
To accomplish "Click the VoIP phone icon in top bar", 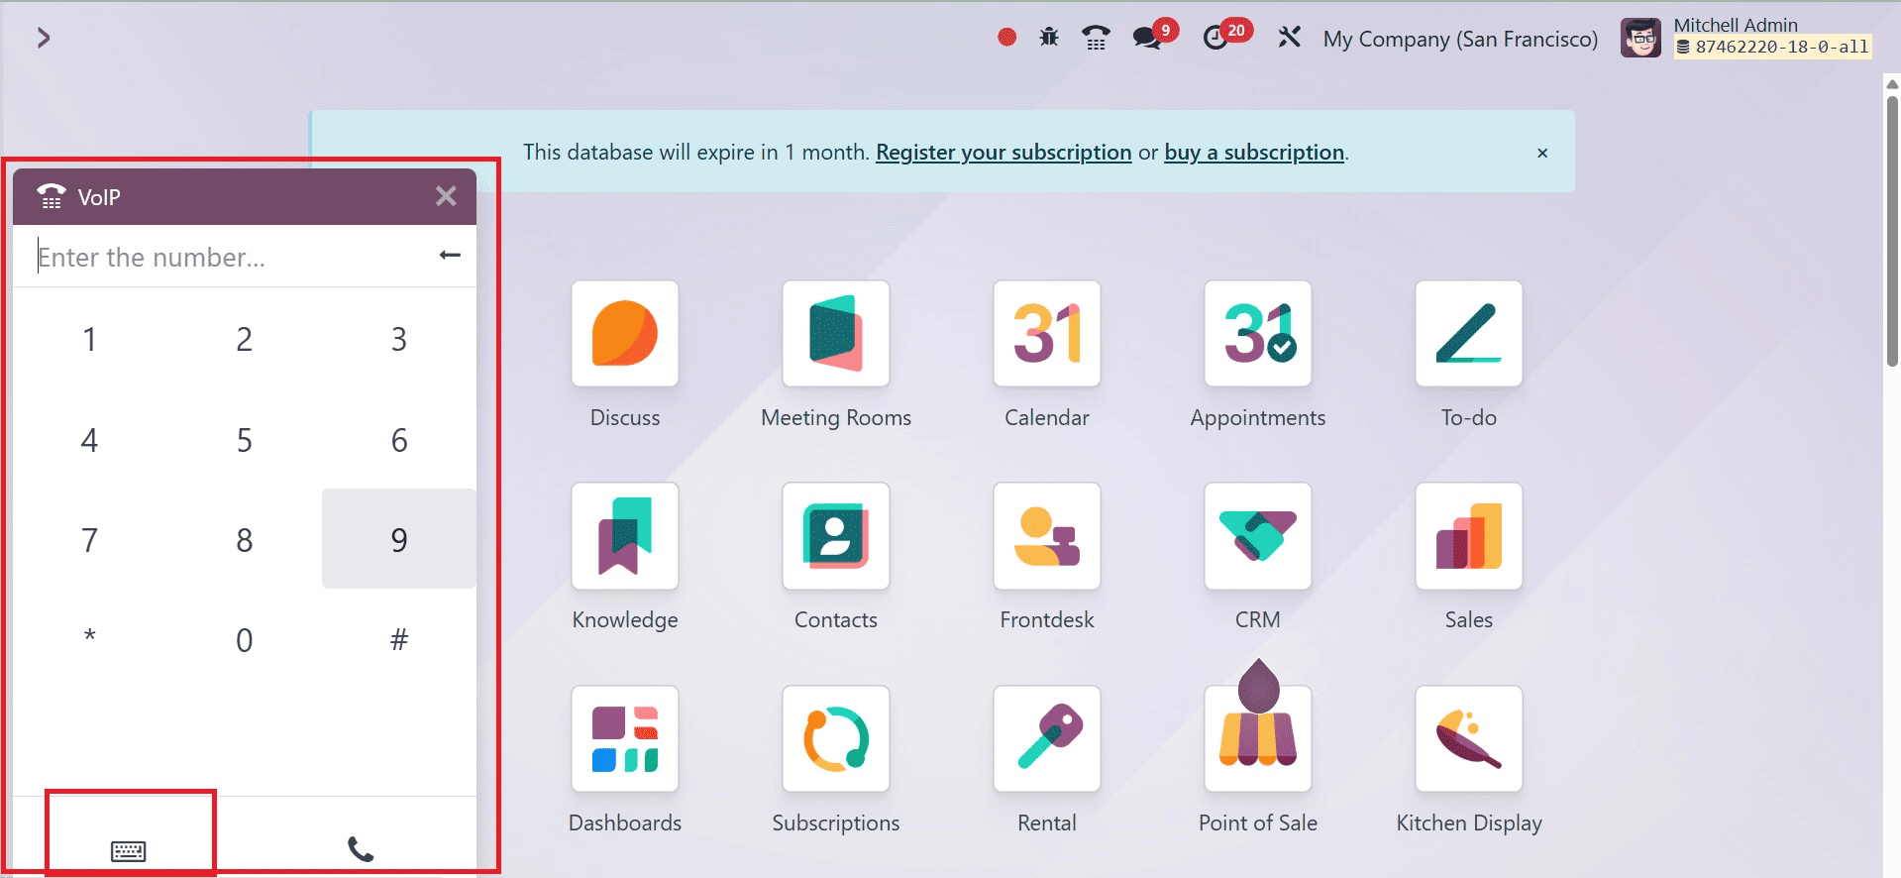I will click(1096, 38).
